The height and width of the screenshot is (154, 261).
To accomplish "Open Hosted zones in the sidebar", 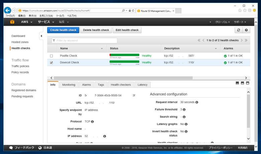I will [x=20, y=42].
